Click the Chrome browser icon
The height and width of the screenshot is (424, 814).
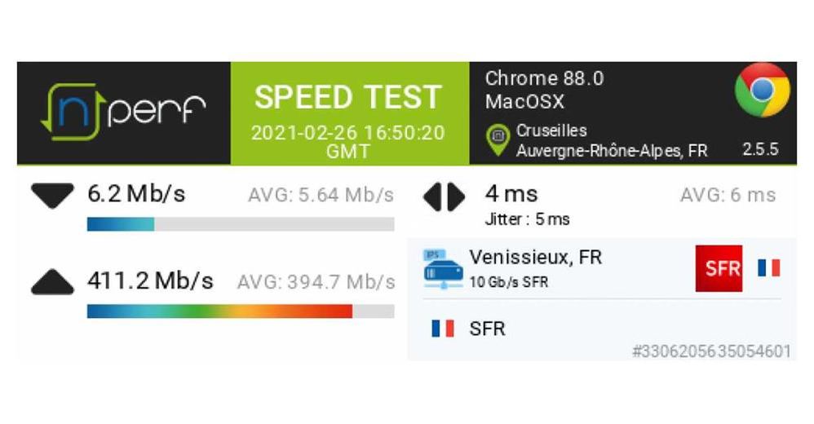tap(761, 91)
